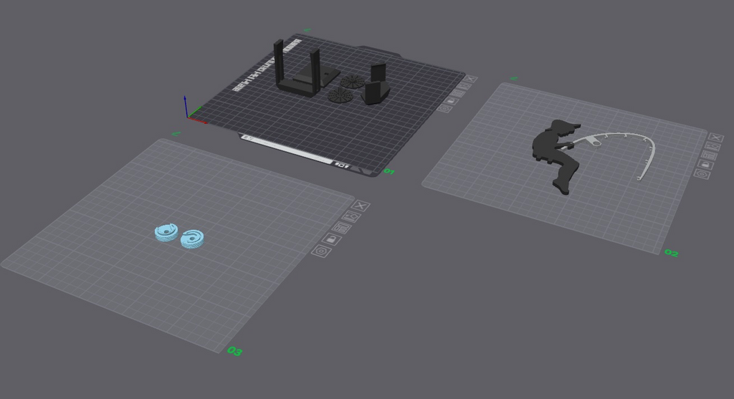Remove plate 02 using its X icon
Screen dimensions: 734x399
716,138
